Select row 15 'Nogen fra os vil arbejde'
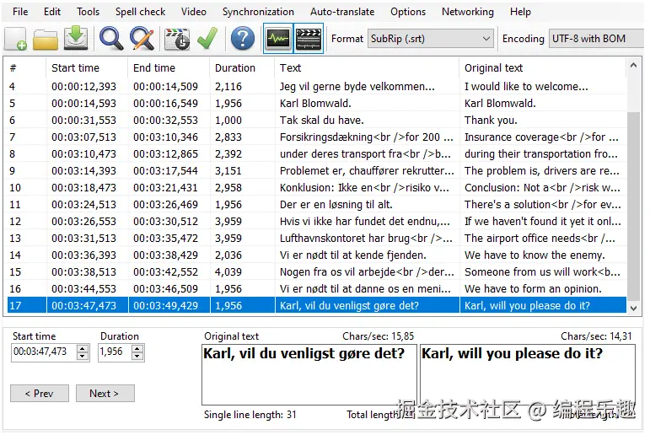 click(317, 272)
